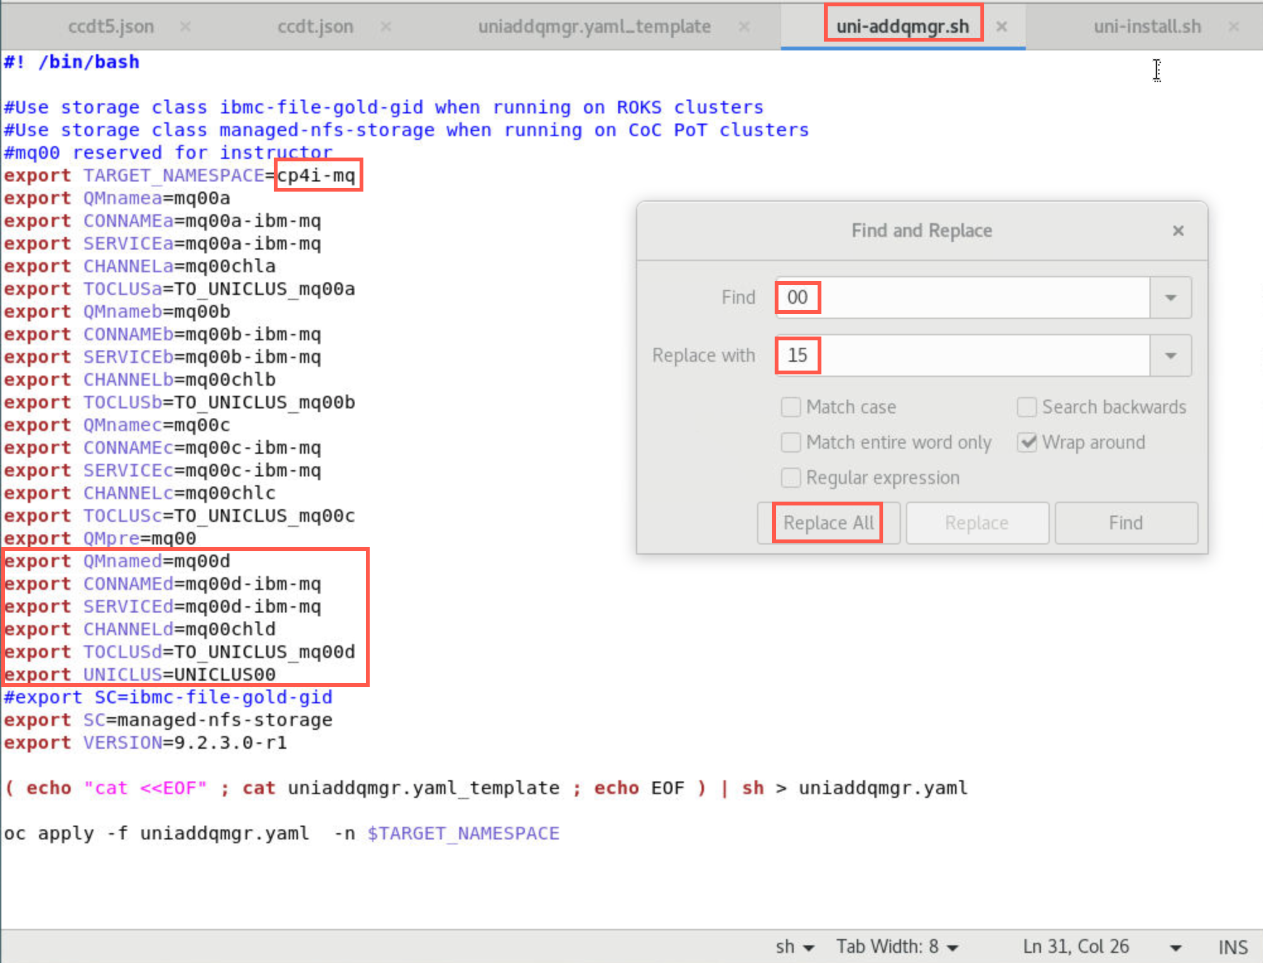Click the CONNAMEc=mq00c-ibm-mq line
This screenshot has height=963, width=1263.
(x=162, y=447)
